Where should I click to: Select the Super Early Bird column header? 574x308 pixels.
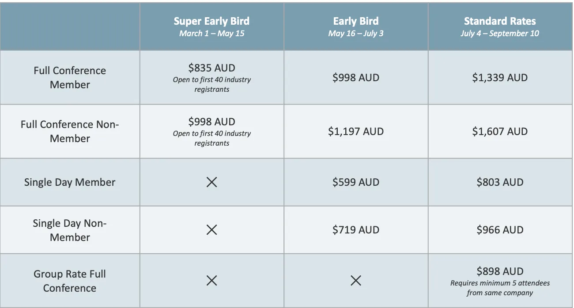pos(211,21)
